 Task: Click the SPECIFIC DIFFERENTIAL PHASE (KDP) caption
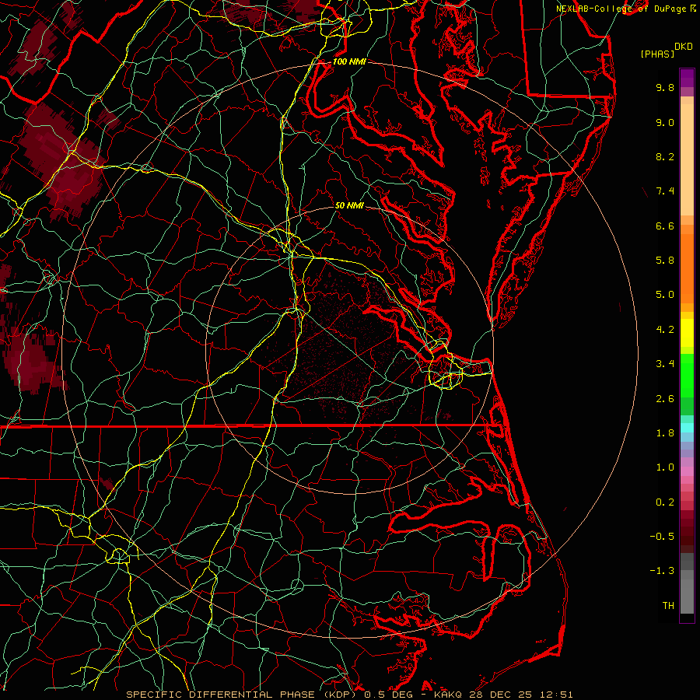point(243,695)
